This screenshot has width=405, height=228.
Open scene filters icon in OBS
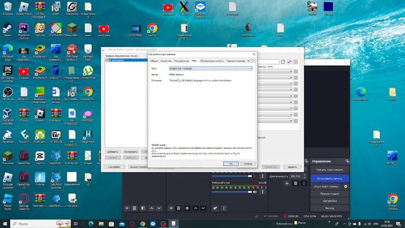[143, 208]
